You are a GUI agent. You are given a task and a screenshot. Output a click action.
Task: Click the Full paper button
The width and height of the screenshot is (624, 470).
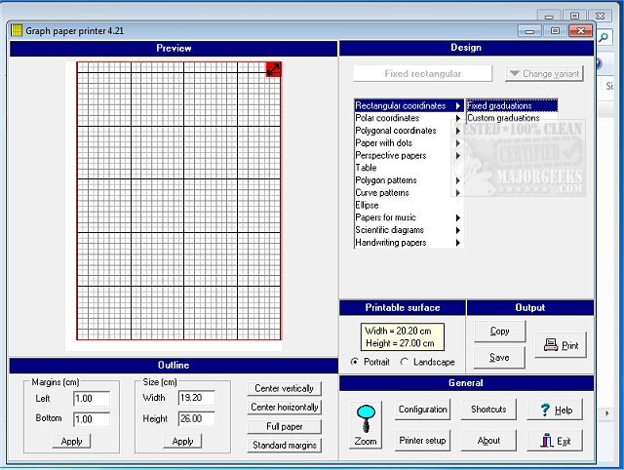coord(284,427)
